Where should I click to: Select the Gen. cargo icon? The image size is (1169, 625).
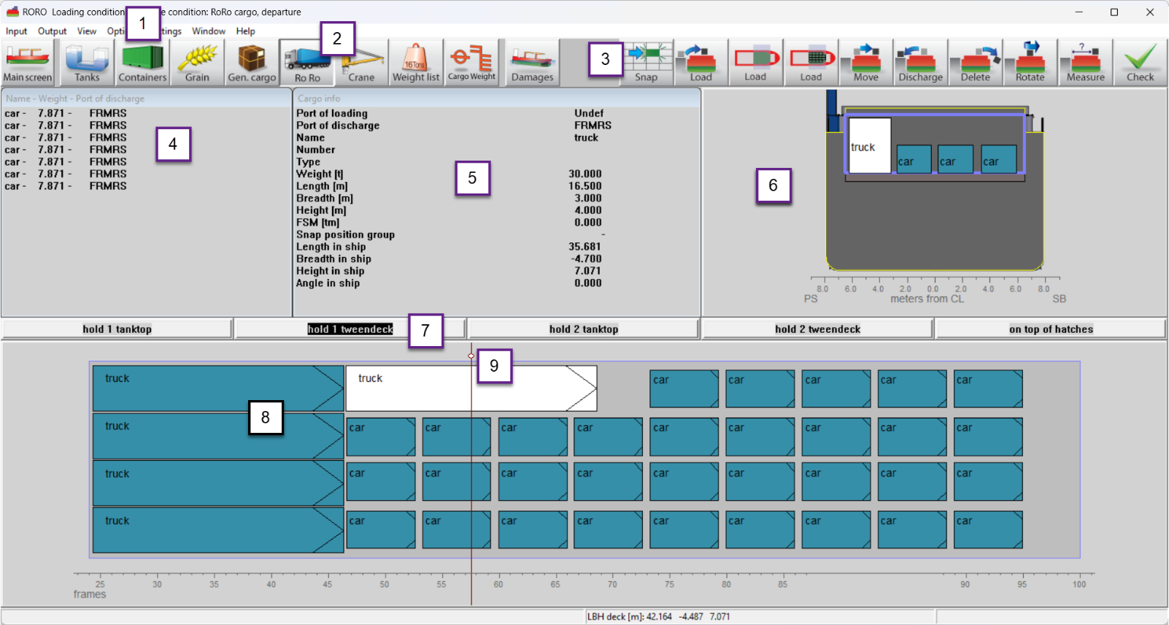point(252,63)
